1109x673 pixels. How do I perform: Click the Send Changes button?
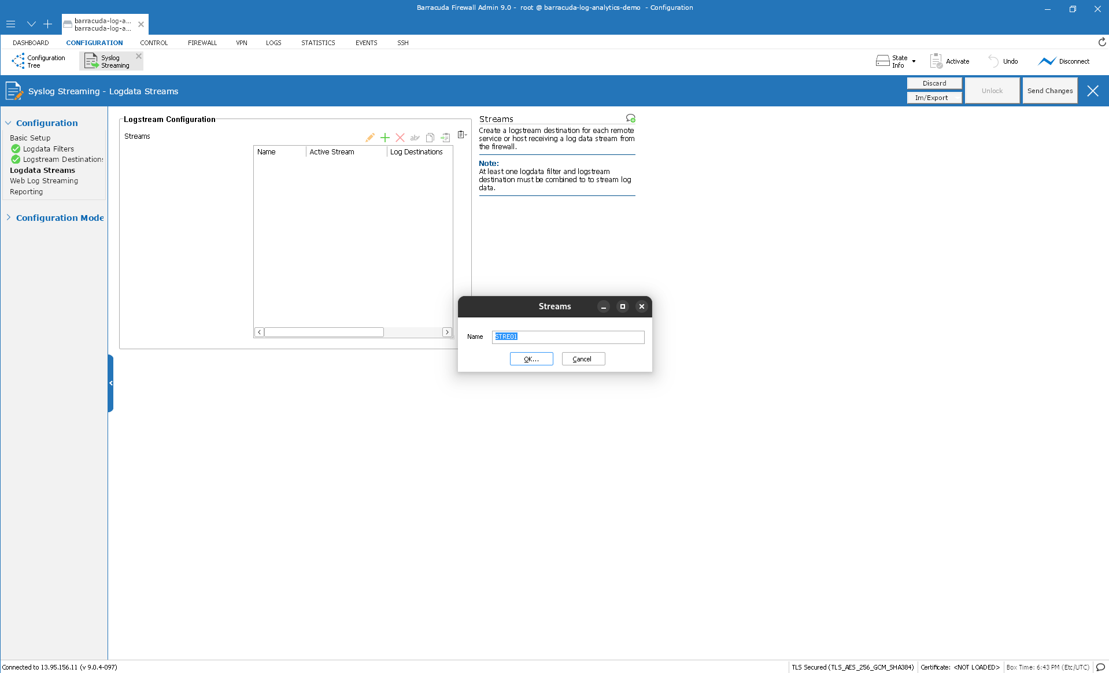pyautogui.click(x=1050, y=91)
